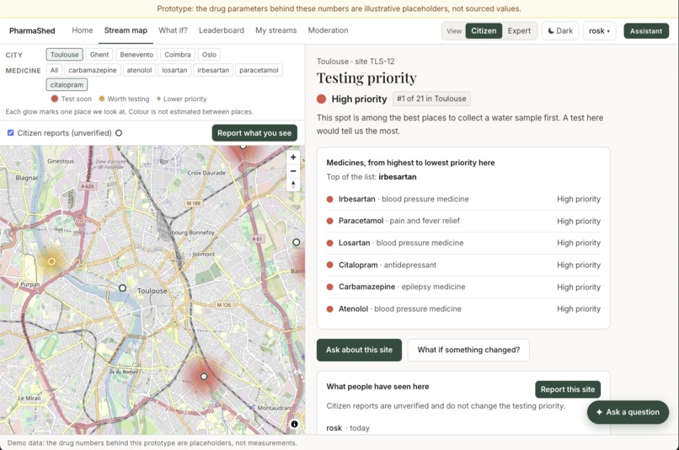
Task: Filter medicine by All
Action: (x=54, y=70)
